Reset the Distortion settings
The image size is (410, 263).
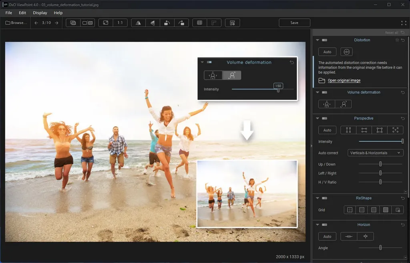coord(403,40)
